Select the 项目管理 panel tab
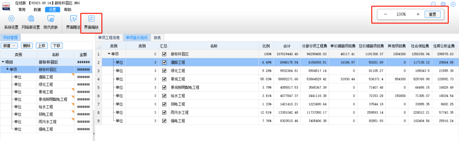459x141 pixels. [x=10, y=38]
